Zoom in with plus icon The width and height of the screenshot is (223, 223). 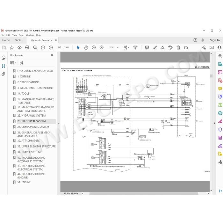102,47
